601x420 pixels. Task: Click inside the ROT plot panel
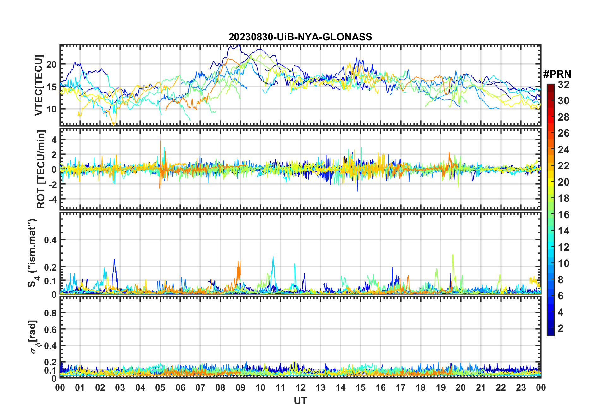pyautogui.click(x=300, y=169)
